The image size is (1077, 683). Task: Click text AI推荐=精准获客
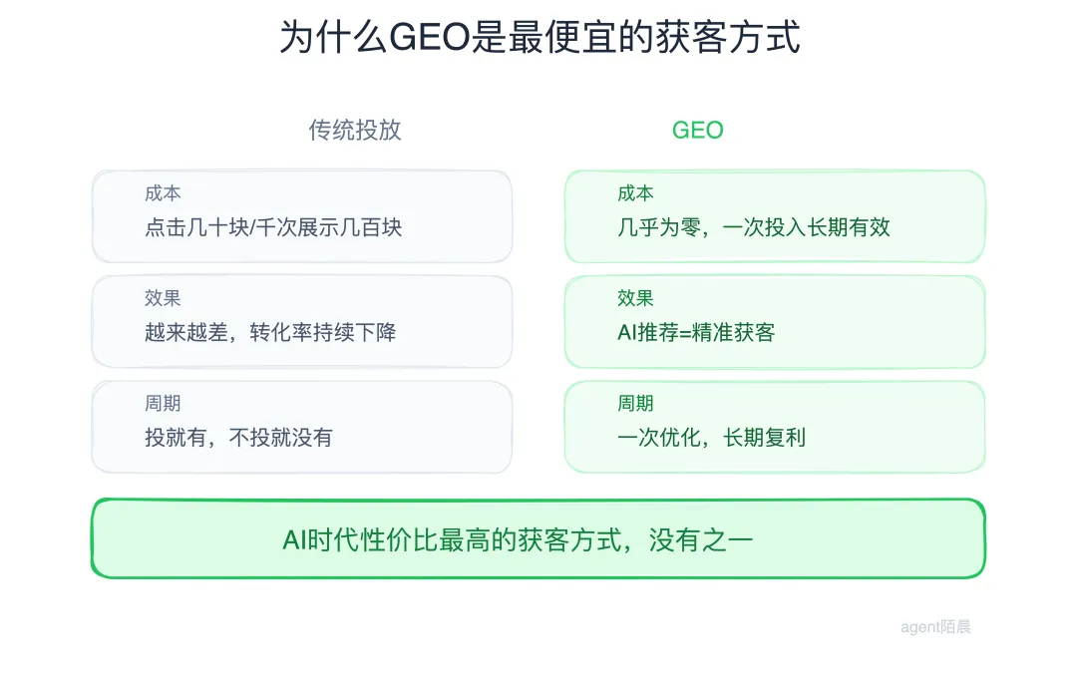pyautogui.click(x=696, y=332)
